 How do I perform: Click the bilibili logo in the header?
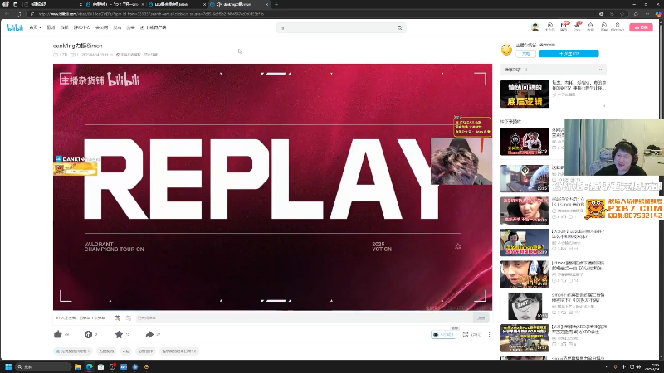click(x=15, y=27)
